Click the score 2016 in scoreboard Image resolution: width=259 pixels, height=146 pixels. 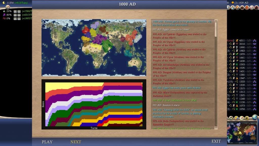(x=242, y=44)
